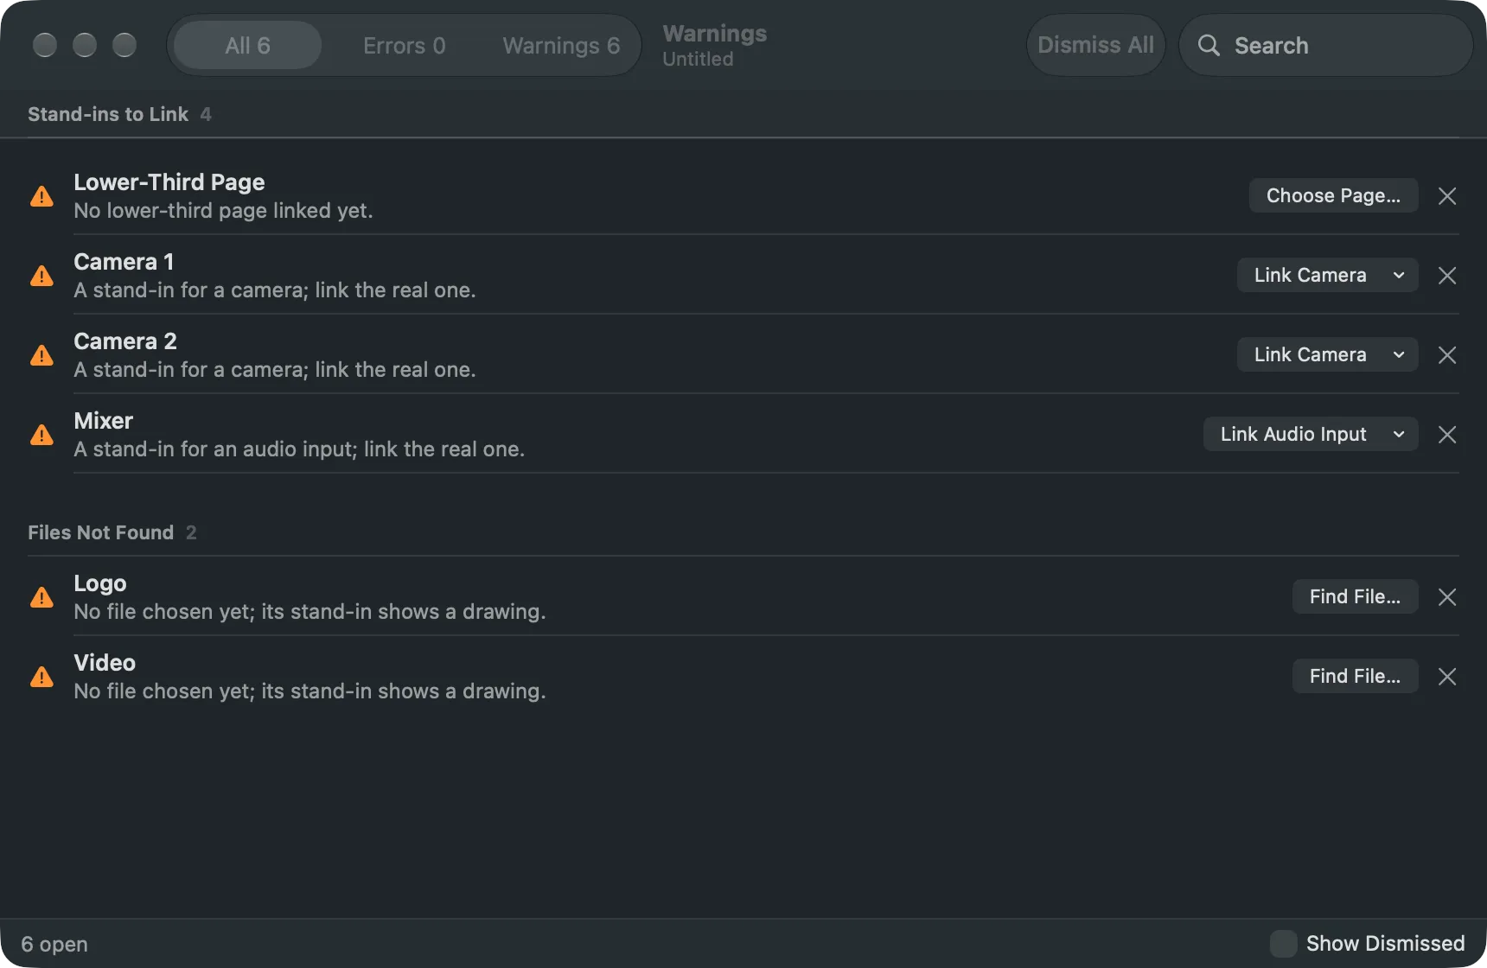Open Link Camera dropdown for Camera 1

pos(1327,276)
